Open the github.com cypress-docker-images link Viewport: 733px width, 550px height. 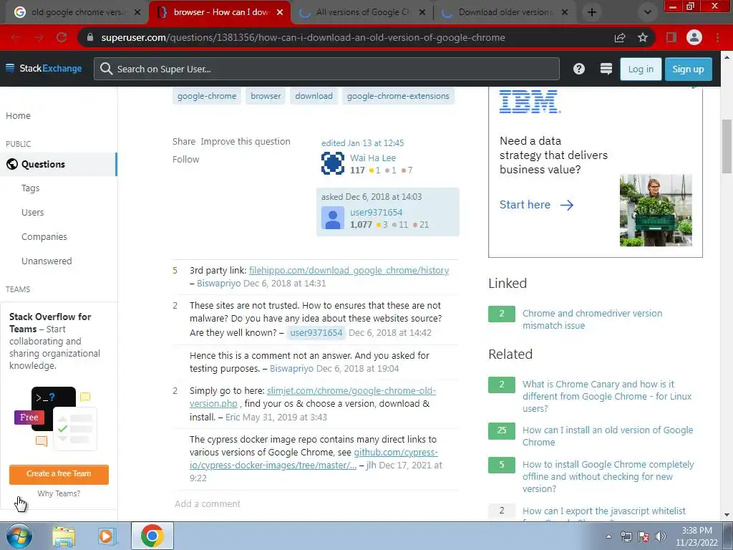point(314,458)
